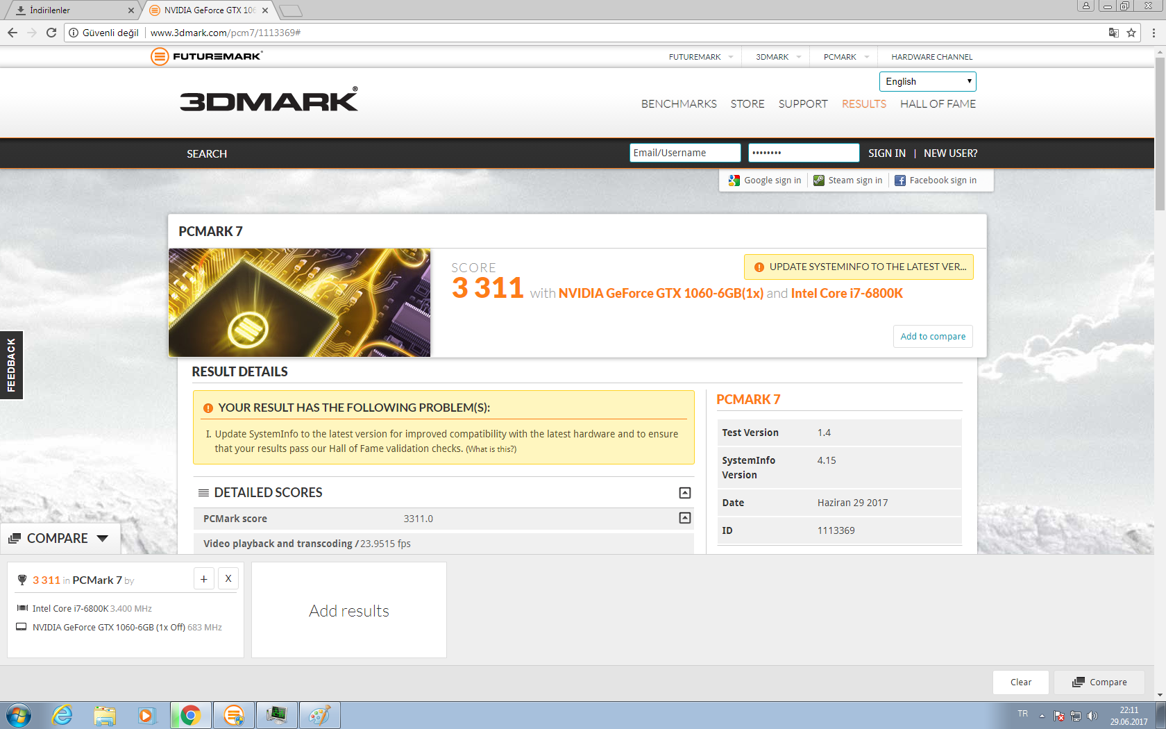This screenshot has width=1166, height=729.
Task: Open Futuremark app in taskbar
Action: (234, 715)
